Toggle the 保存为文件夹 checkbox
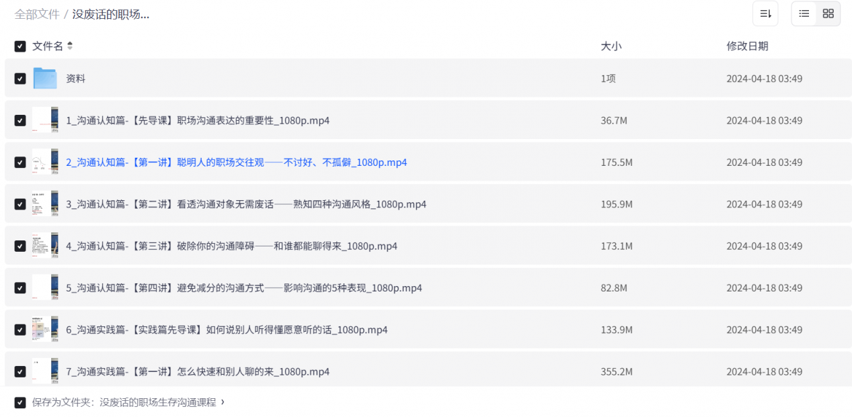The width and height of the screenshot is (852, 417). pyautogui.click(x=20, y=403)
